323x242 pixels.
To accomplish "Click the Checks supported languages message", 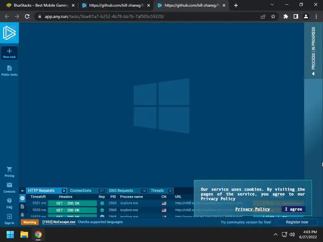I will tap(100, 222).
